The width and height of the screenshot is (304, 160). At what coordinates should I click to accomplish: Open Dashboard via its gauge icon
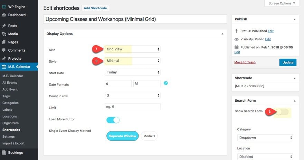4,15
